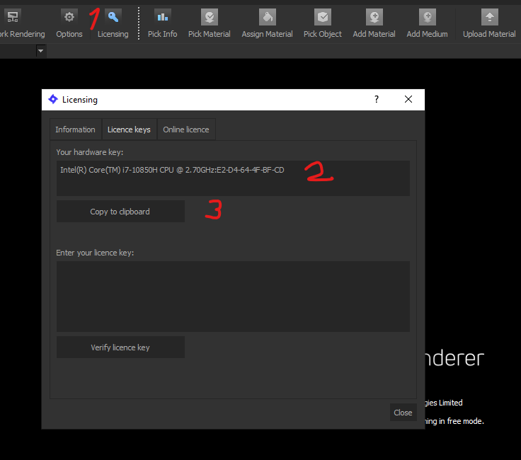
Task: Open the Options gear icon
Action: (69, 18)
